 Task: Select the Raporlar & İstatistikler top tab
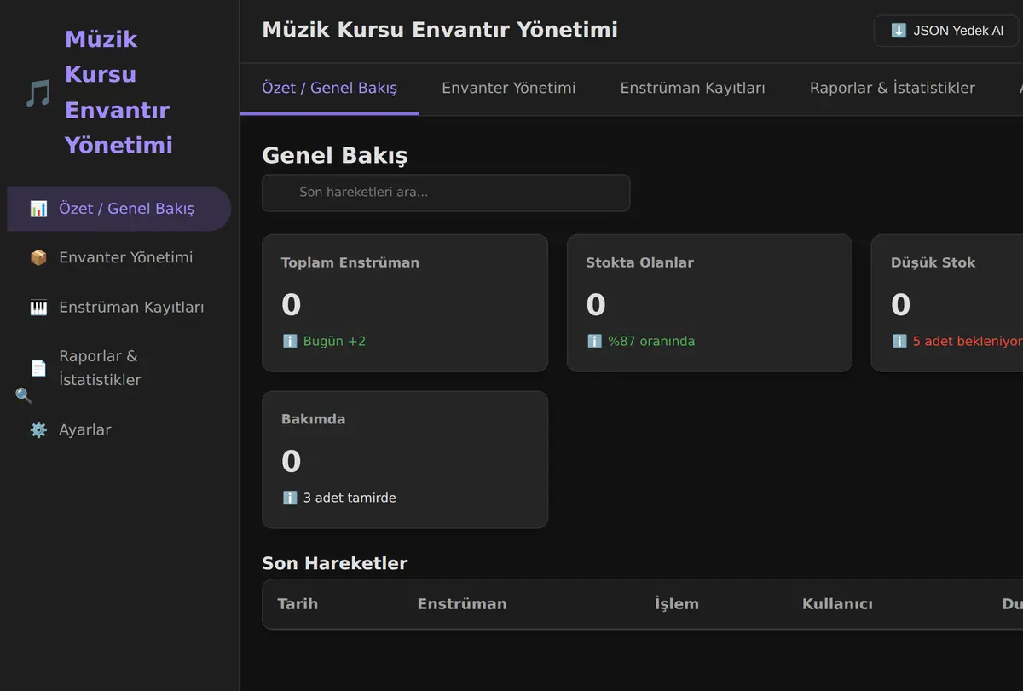tap(893, 88)
